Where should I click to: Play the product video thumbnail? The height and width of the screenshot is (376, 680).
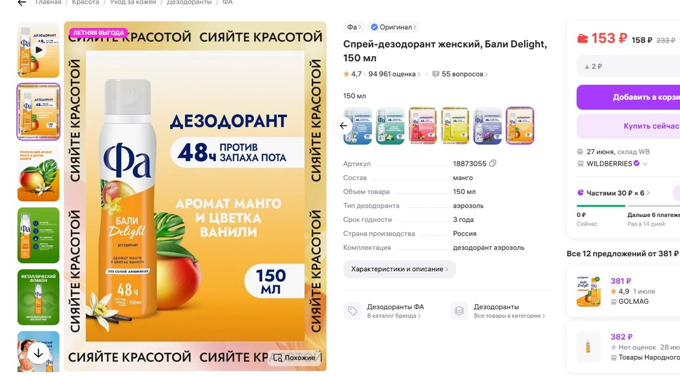coord(39,50)
